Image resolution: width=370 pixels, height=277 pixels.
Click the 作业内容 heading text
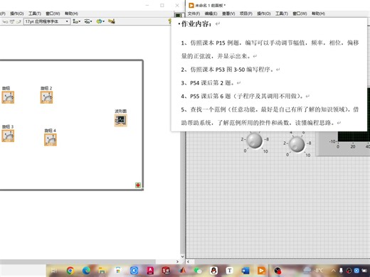coord(196,23)
